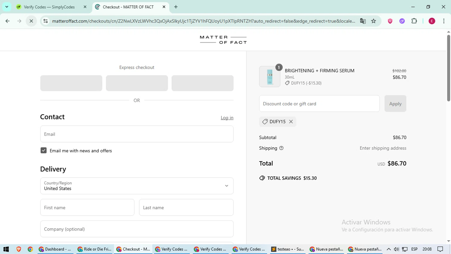Expand the Country/Region dropdown
This screenshot has height=254, width=451.
click(x=137, y=186)
